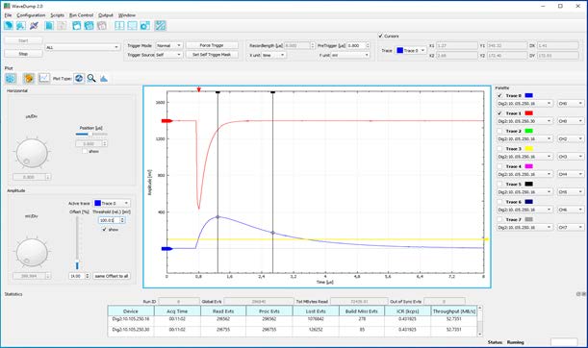The width and height of the screenshot is (588, 348).
Task: Click the magnifier zoom plot icon
Action: pos(91,78)
